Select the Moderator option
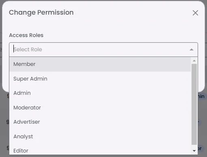207x157 pixels. (100, 108)
